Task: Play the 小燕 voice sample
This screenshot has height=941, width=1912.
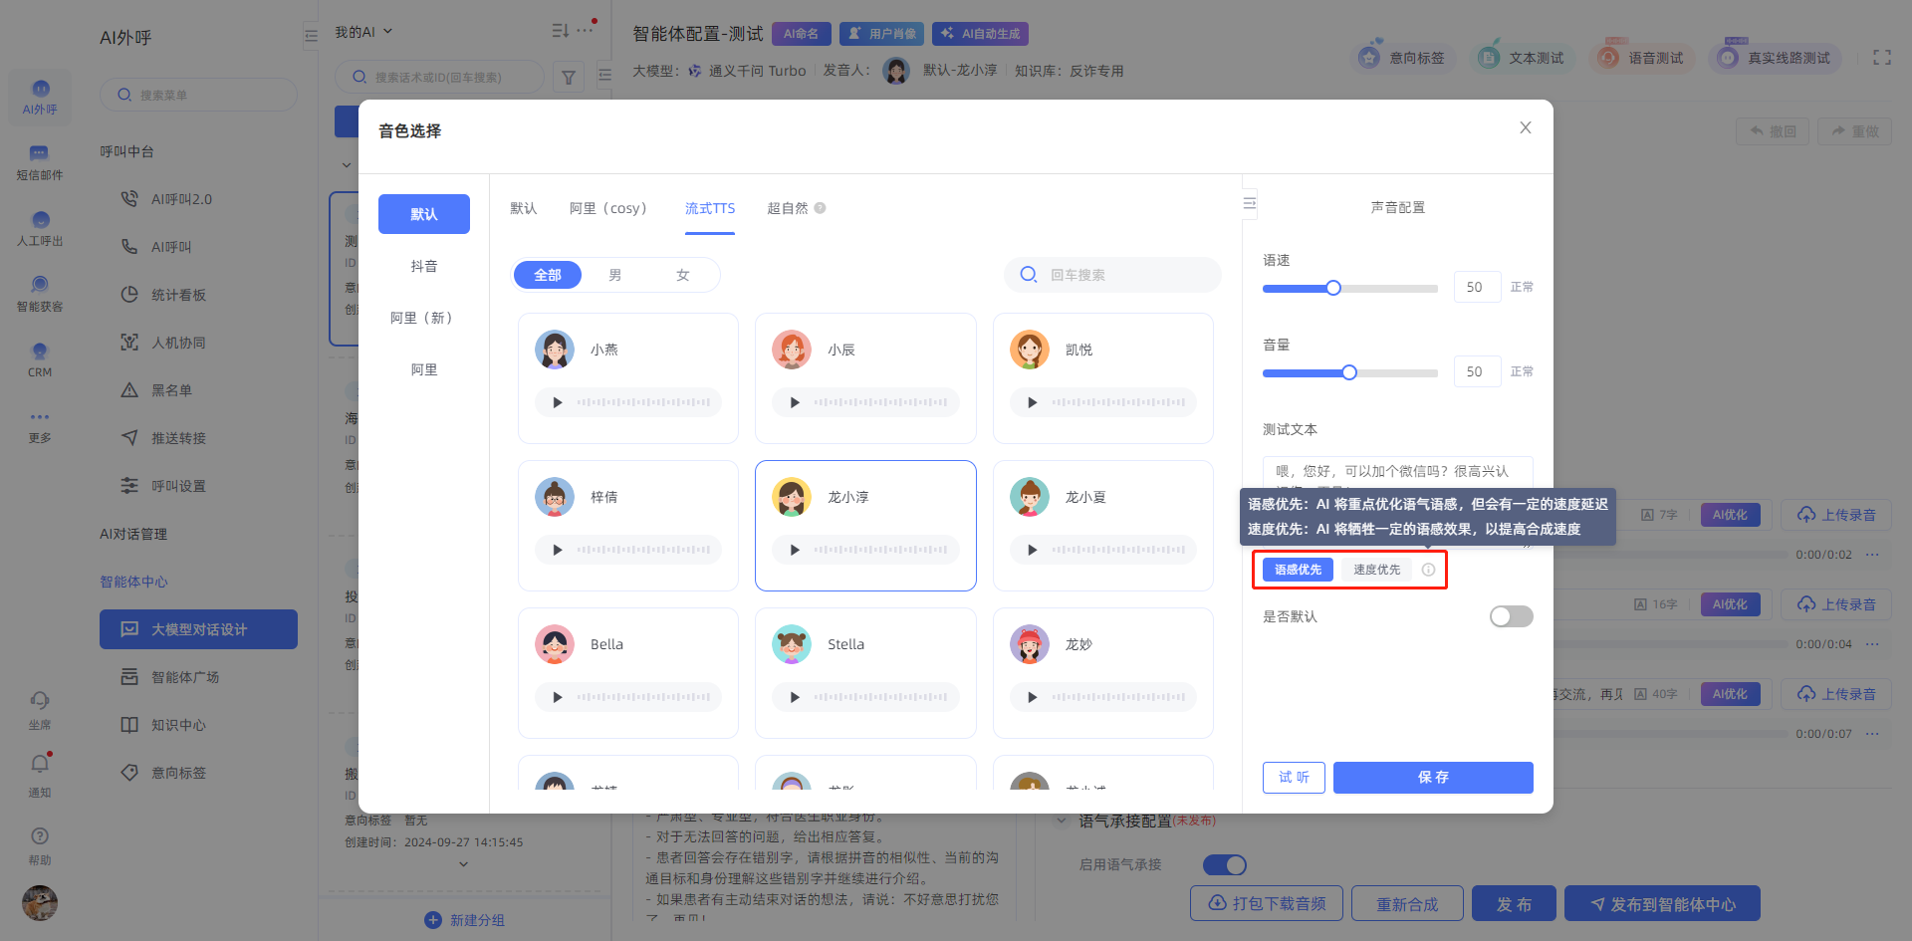Action: [x=558, y=402]
